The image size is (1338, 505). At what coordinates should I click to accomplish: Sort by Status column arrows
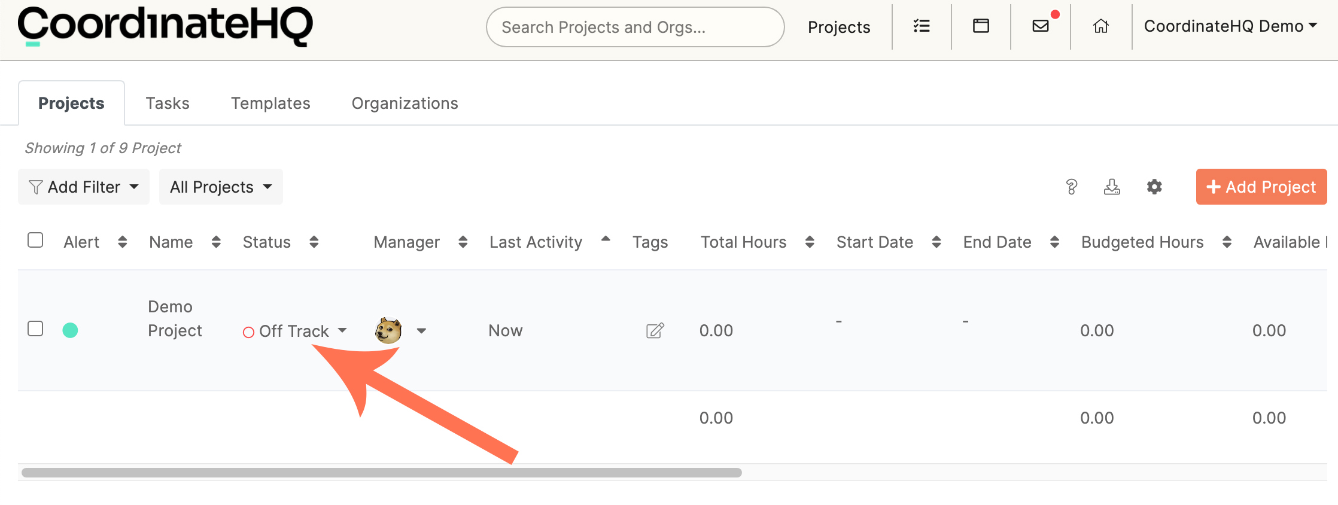pyautogui.click(x=314, y=242)
